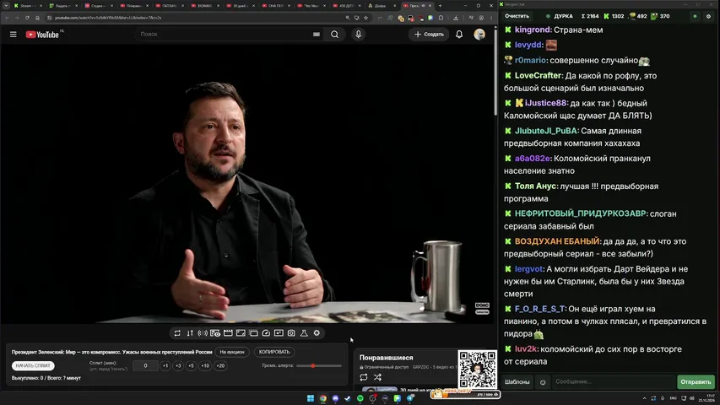Open Spotify from the taskbar
The width and height of the screenshot is (720, 405).
tap(360, 398)
